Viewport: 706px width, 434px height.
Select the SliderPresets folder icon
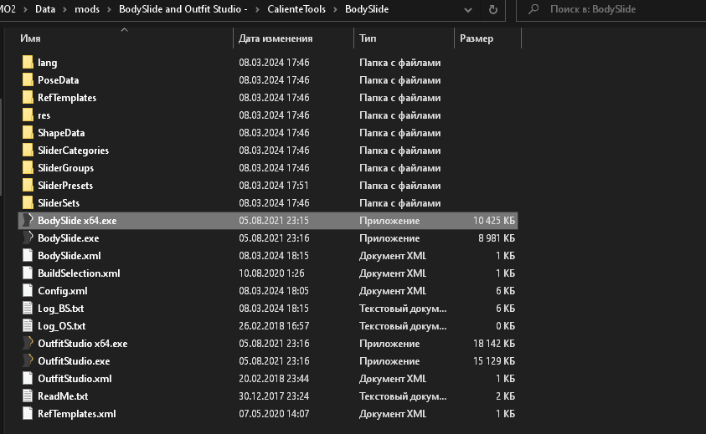[28, 186]
